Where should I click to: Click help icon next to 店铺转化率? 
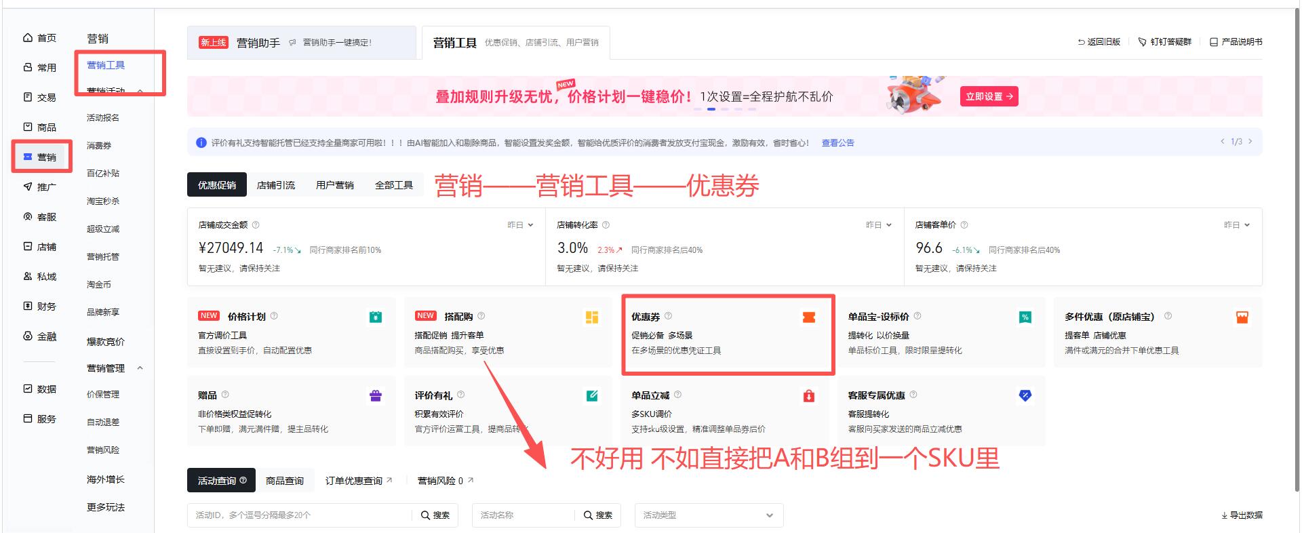click(x=606, y=225)
